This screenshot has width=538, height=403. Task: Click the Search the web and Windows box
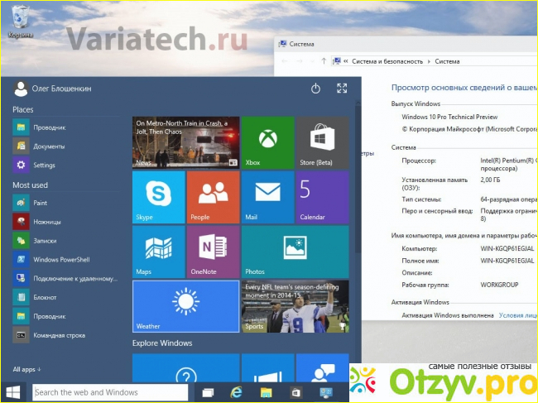click(109, 392)
